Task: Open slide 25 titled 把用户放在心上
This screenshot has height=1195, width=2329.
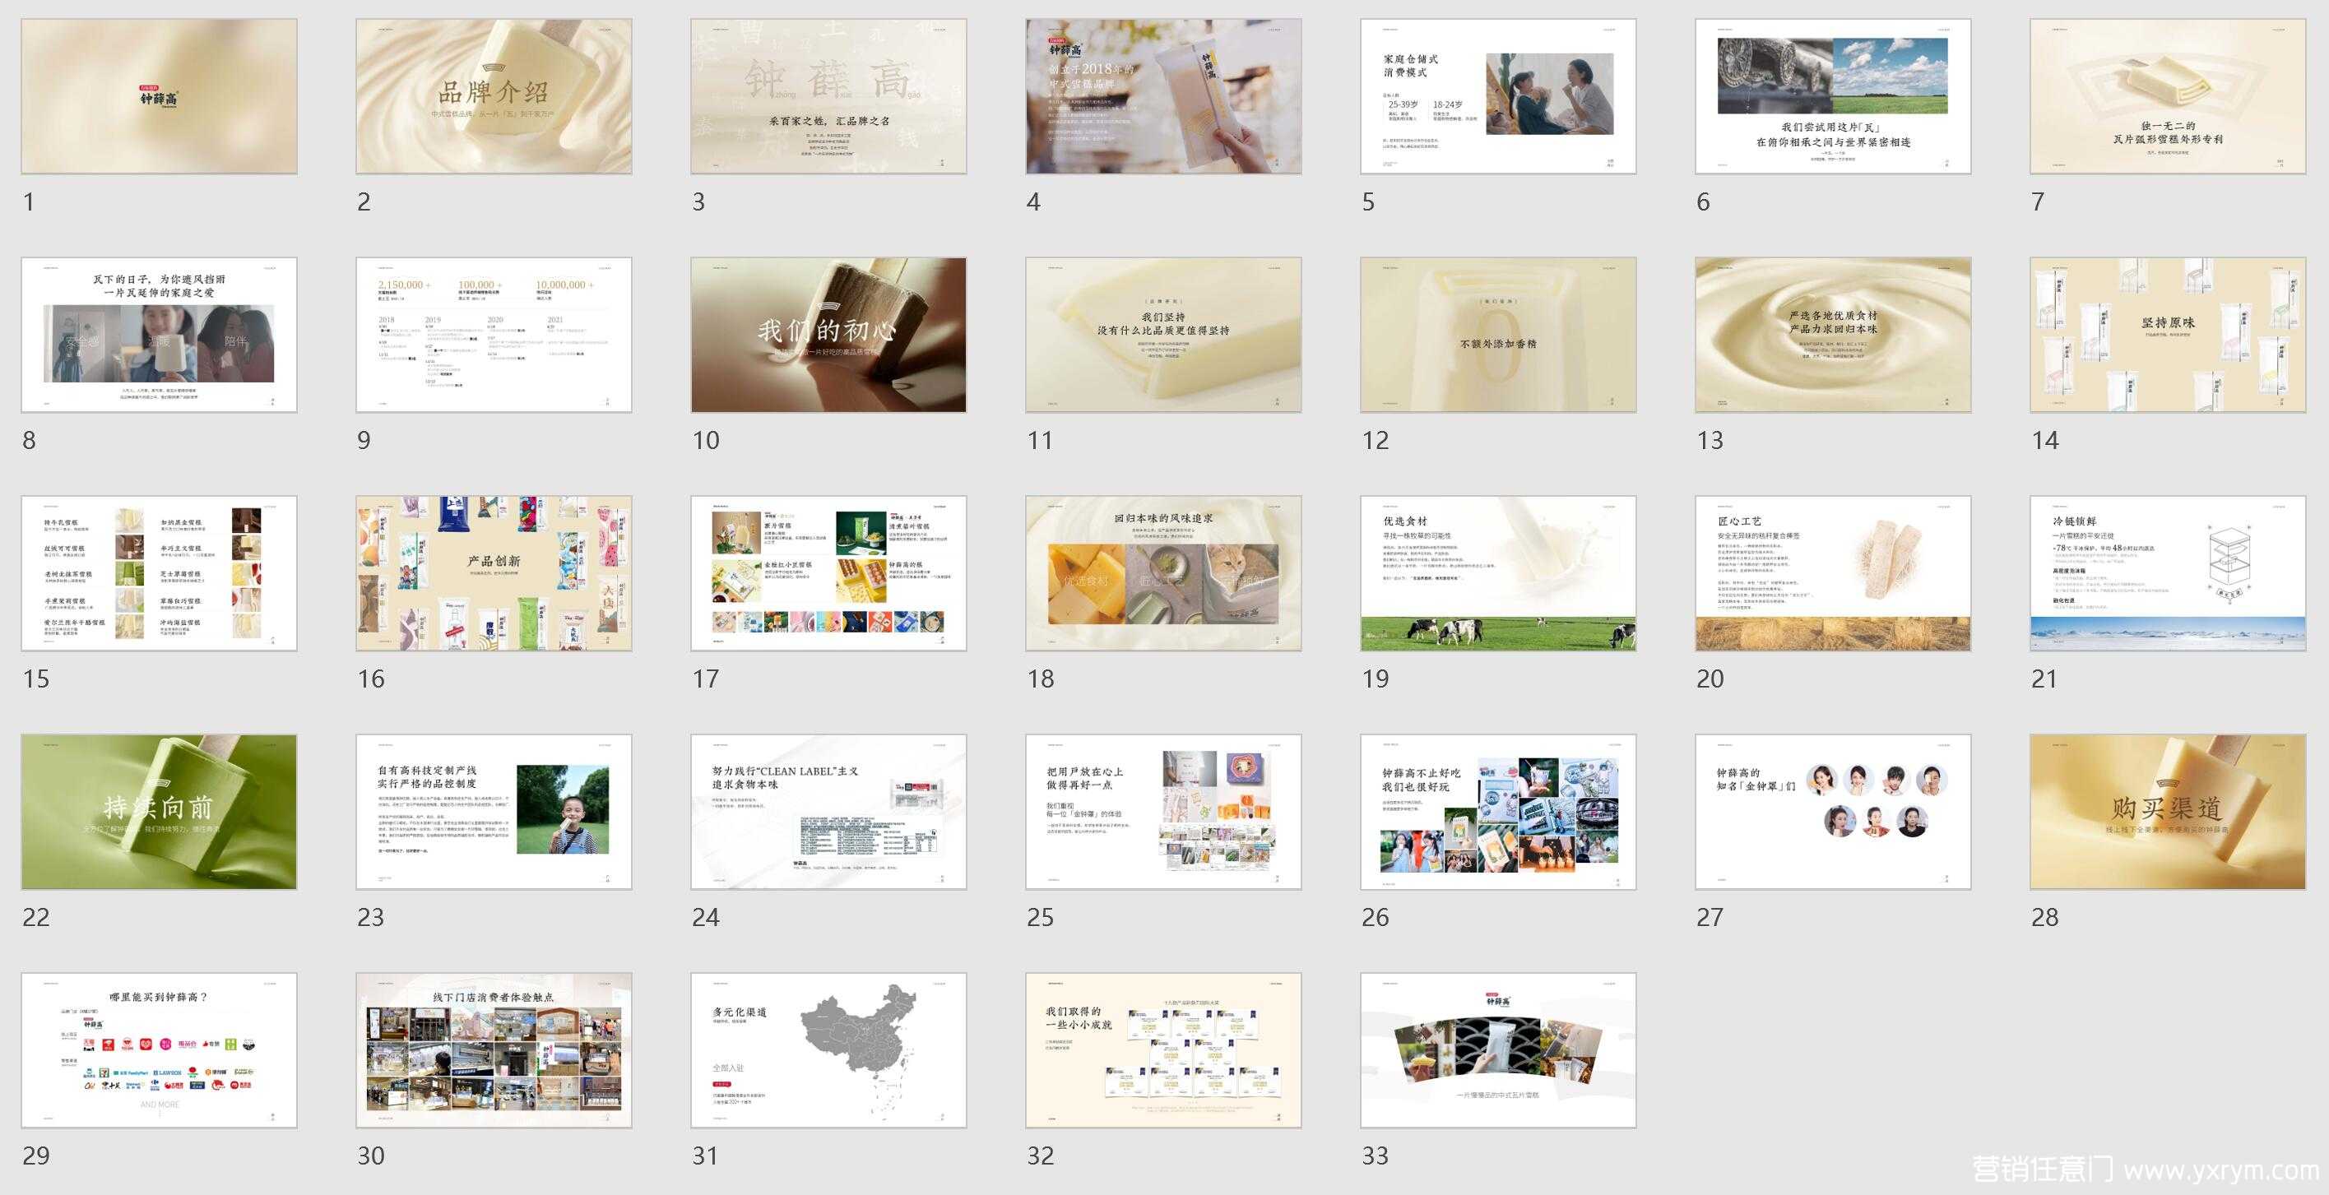Action: (1163, 812)
